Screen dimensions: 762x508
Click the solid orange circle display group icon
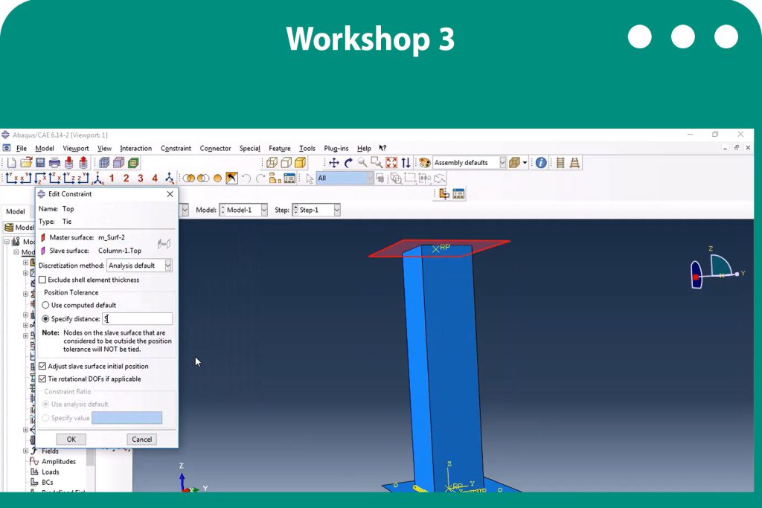(x=218, y=179)
